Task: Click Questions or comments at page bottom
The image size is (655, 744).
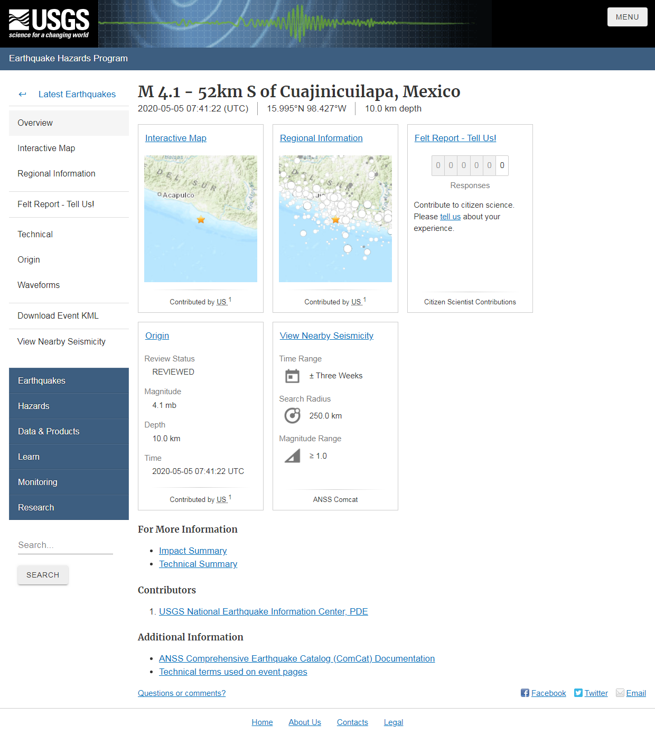Action: [x=181, y=693]
